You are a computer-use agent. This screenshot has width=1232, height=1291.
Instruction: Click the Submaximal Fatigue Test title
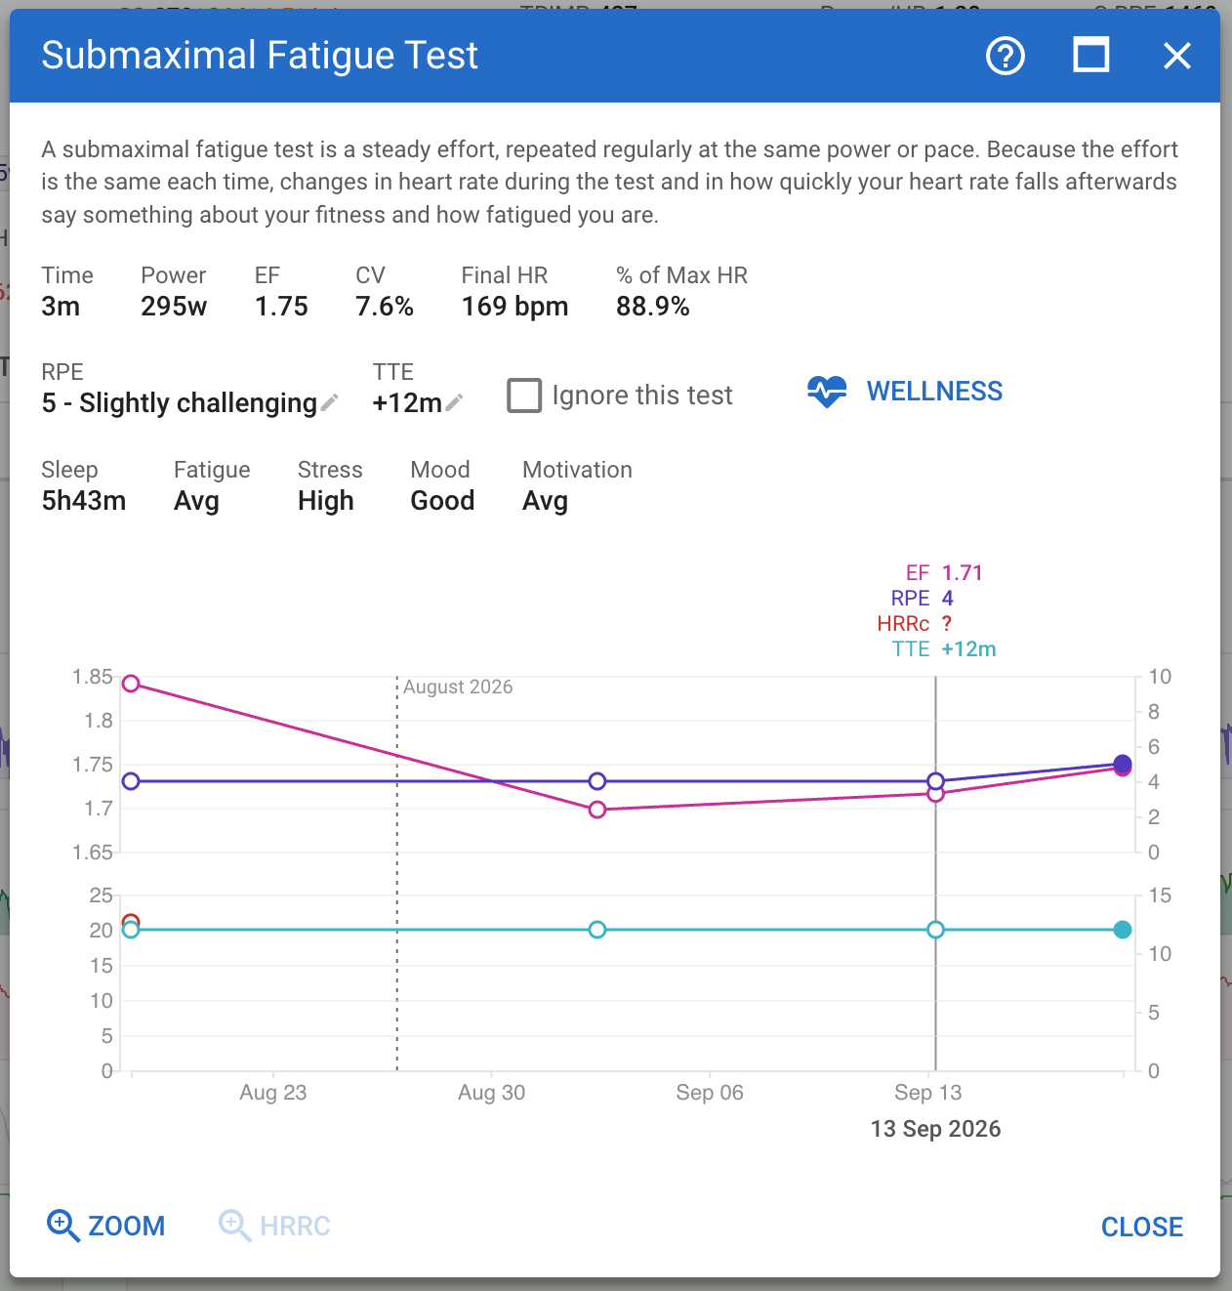point(260,56)
